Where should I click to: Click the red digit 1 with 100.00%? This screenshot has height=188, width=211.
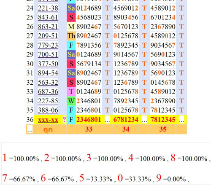point(5,158)
